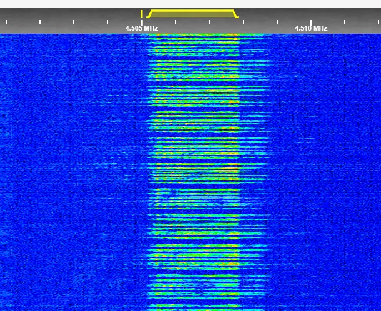The image size is (381, 311).
Task: Tune to the 4.504 MHz tick mark
Action: 108,22
